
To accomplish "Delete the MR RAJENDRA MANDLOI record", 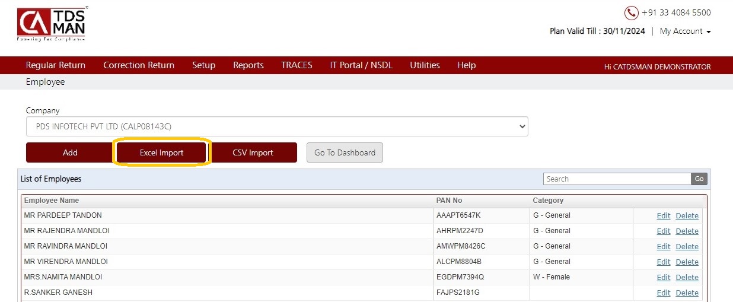I will click(x=687, y=231).
